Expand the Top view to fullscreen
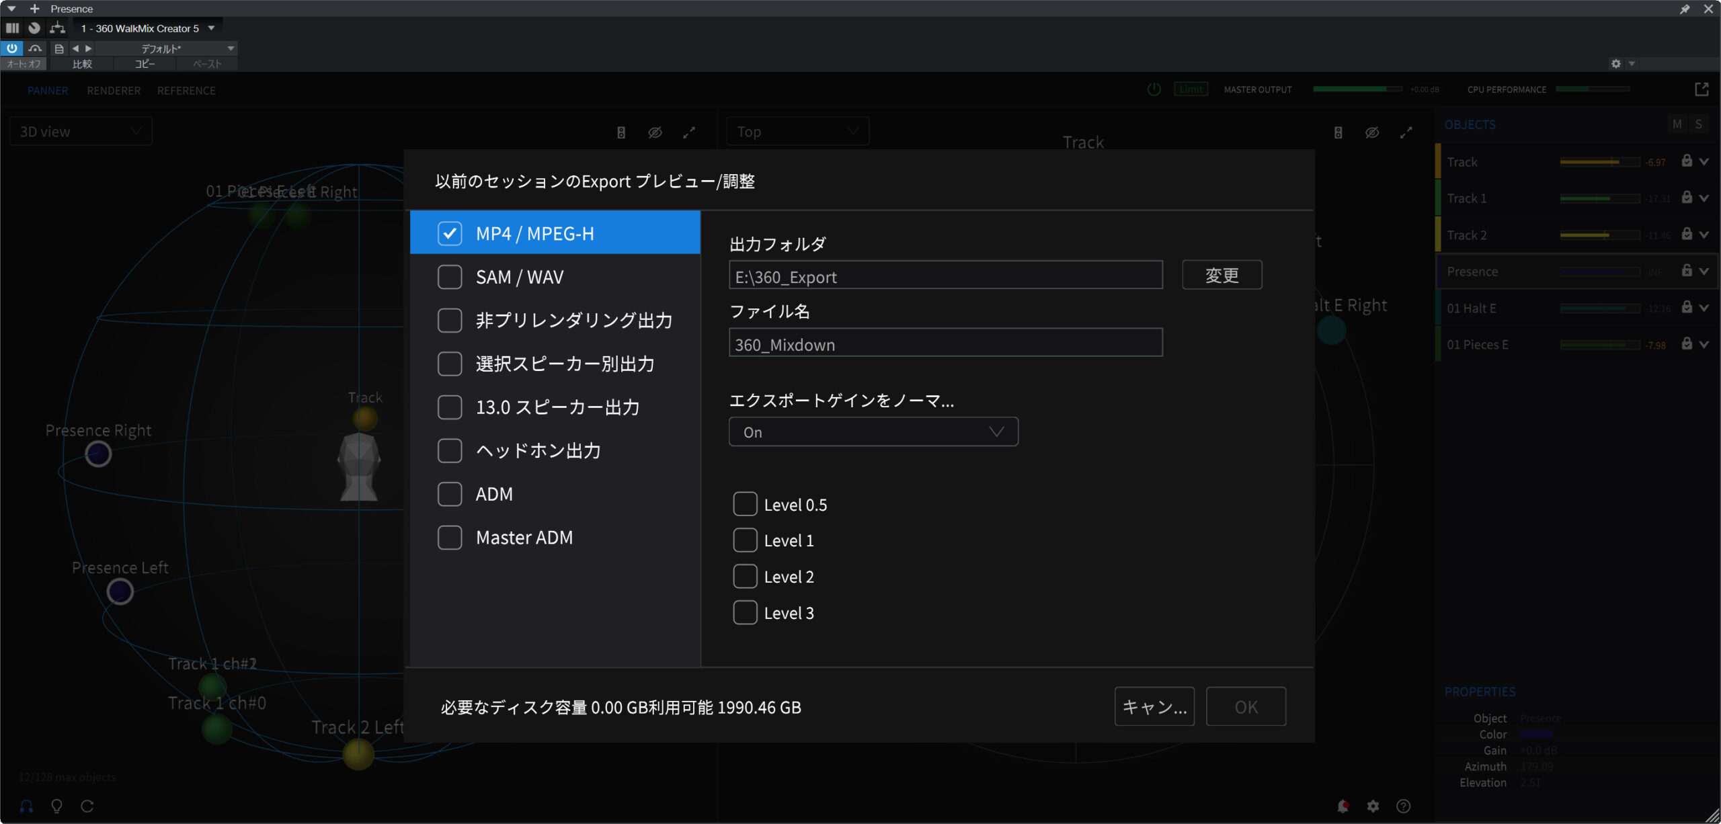Image resolution: width=1721 pixels, height=824 pixels. coord(1406,132)
